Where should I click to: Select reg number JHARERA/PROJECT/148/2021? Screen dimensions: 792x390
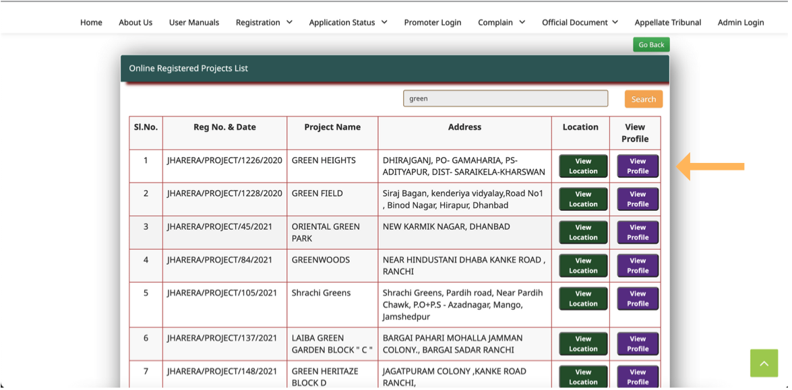[222, 371]
